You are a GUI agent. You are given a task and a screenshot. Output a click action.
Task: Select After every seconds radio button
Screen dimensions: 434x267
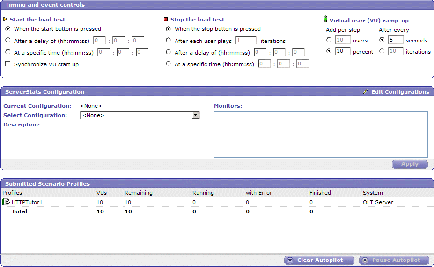pos(382,40)
